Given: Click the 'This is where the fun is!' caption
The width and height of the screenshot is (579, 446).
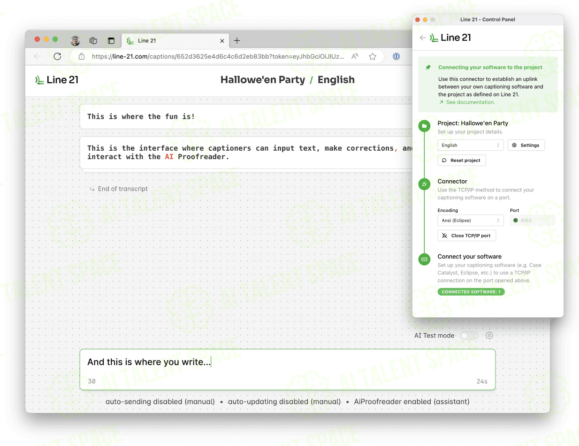Looking at the screenshot, I should pos(141,116).
